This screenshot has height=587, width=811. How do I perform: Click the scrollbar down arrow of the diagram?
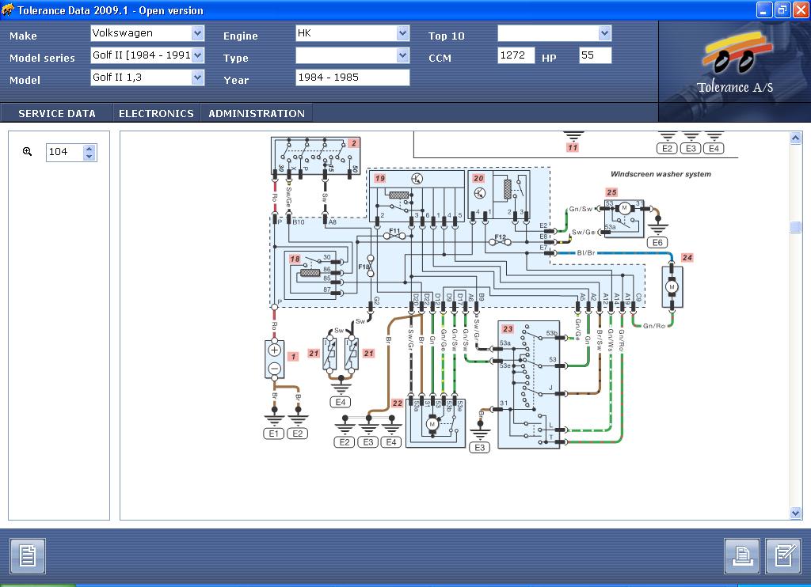[795, 513]
